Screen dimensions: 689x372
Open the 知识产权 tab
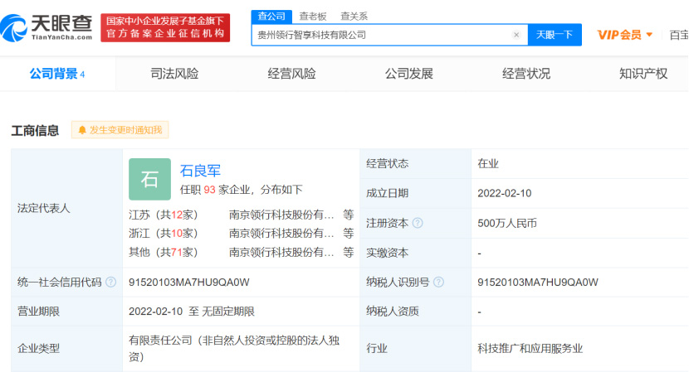pyautogui.click(x=643, y=74)
